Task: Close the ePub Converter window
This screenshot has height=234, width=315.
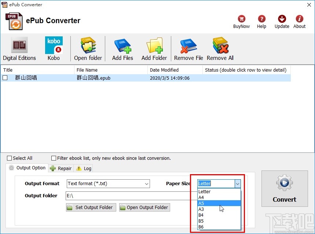Action: coord(309,5)
